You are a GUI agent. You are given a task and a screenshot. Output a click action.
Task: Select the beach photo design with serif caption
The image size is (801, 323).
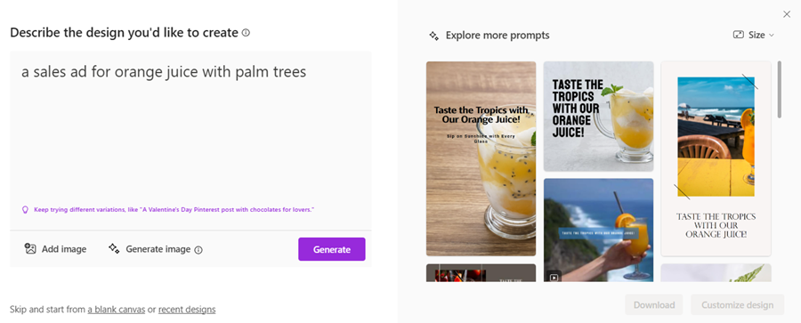click(x=716, y=159)
